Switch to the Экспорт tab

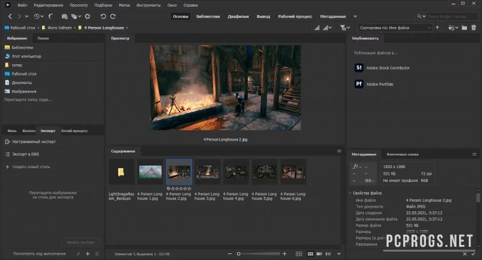[x=48, y=131]
